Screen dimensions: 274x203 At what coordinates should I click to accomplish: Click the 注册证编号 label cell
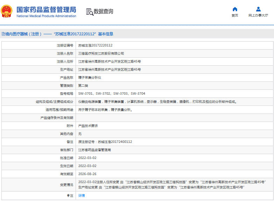click(x=39, y=45)
